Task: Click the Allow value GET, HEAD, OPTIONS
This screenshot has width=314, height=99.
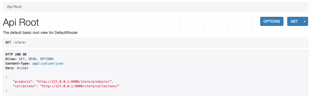Action: click(36, 59)
